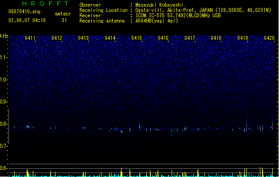Click the 0.6 kHz frequency axis label
Screen dimensions: 279x177
4,168
